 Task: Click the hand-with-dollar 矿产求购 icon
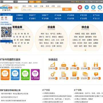[x=74, y=64]
